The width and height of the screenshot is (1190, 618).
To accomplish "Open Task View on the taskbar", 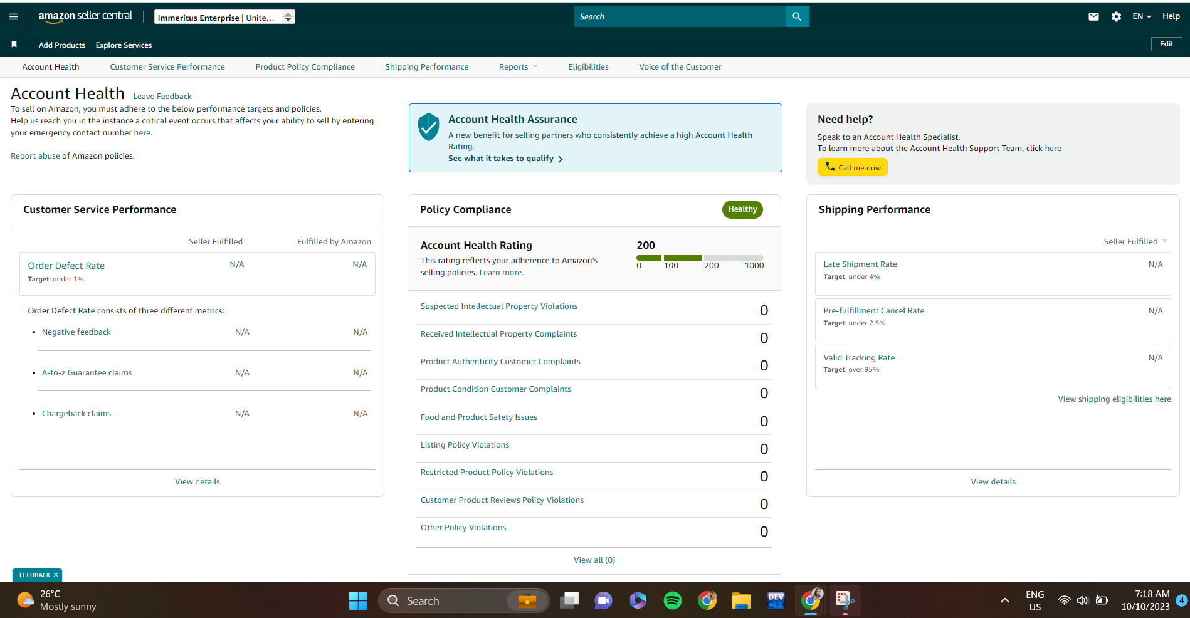I will coord(569,600).
